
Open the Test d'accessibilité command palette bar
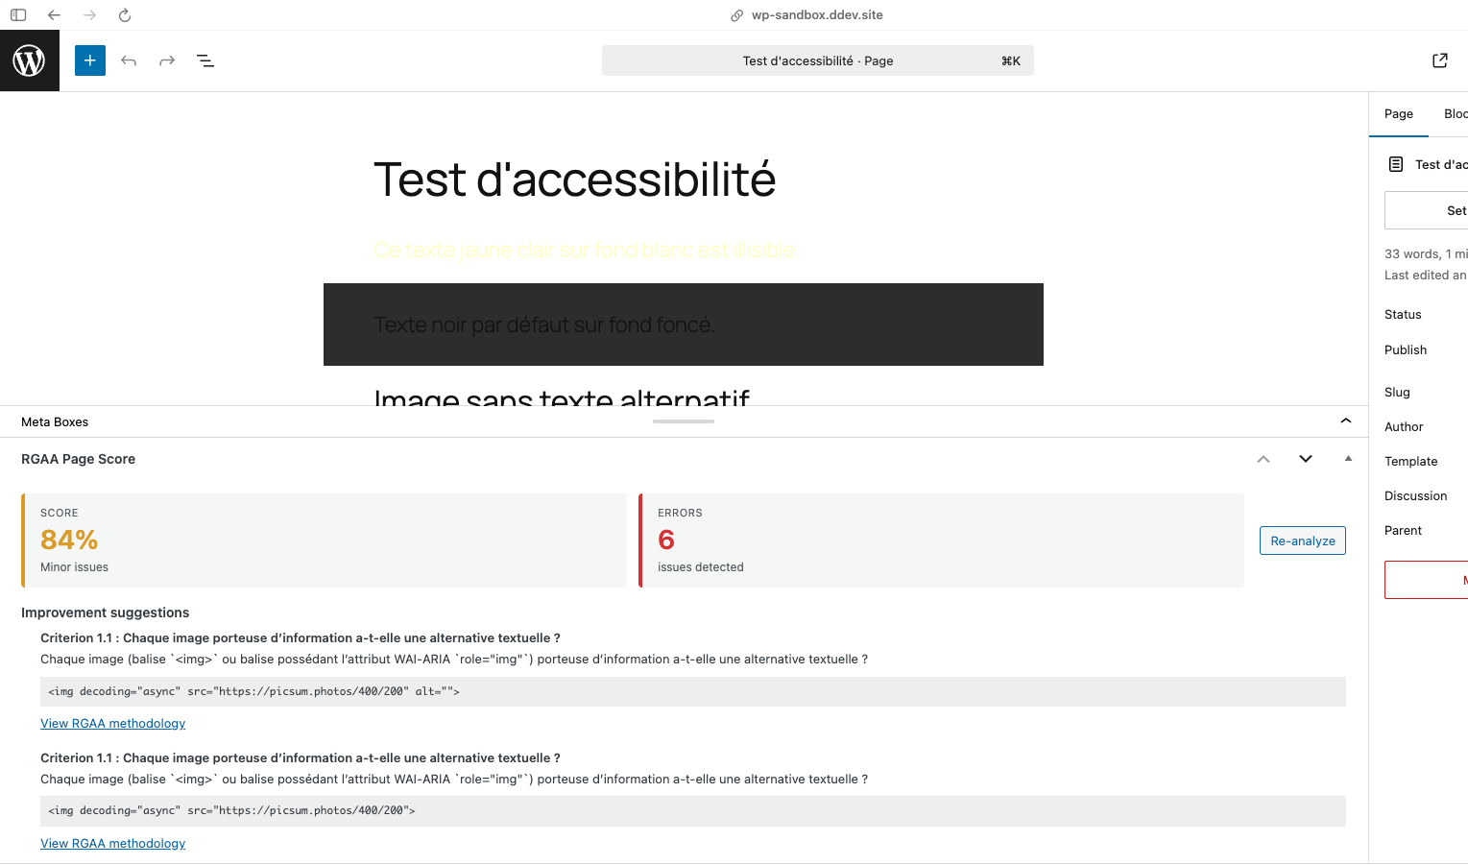(818, 60)
